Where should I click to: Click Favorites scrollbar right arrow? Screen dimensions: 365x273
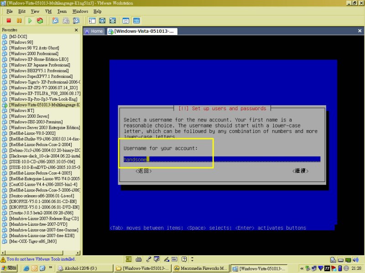point(78,253)
